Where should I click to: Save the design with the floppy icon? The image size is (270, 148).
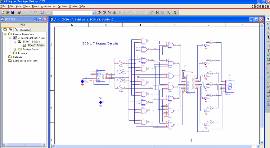coord(13,12)
